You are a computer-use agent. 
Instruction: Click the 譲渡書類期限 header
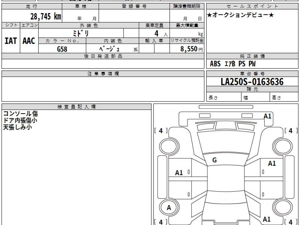point(187,6)
